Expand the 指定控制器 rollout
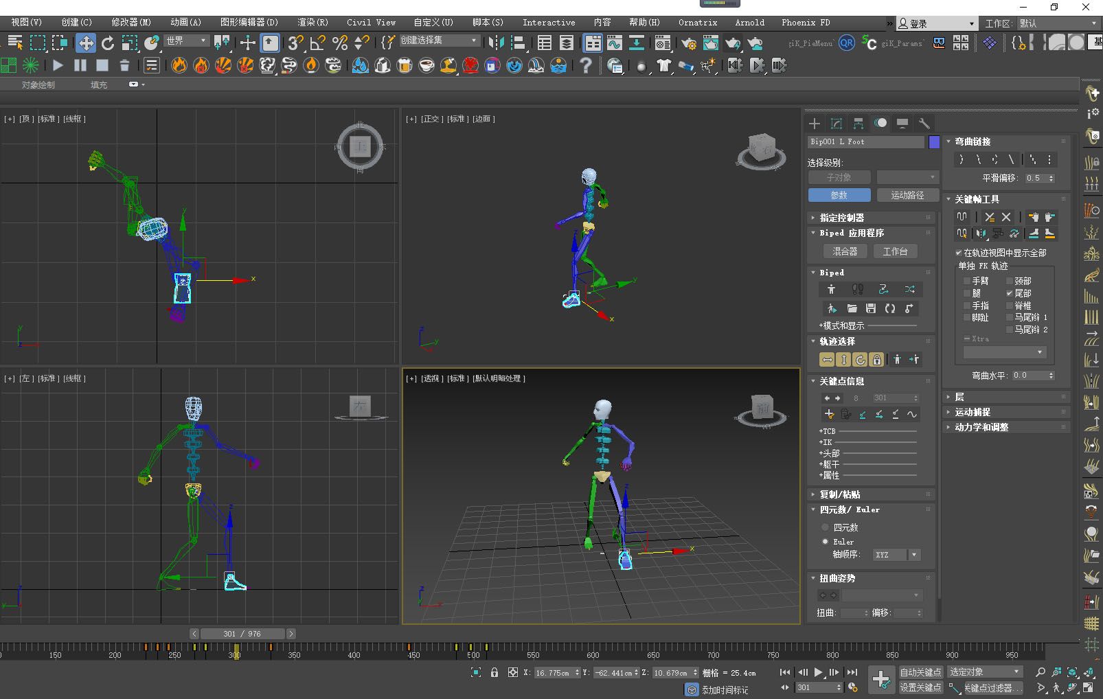1103x699 pixels. click(x=841, y=218)
